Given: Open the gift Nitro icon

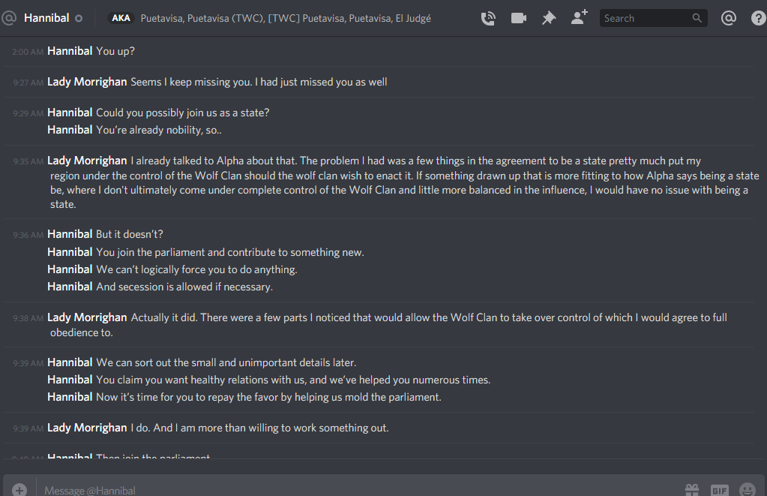Looking at the screenshot, I should (692, 489).
